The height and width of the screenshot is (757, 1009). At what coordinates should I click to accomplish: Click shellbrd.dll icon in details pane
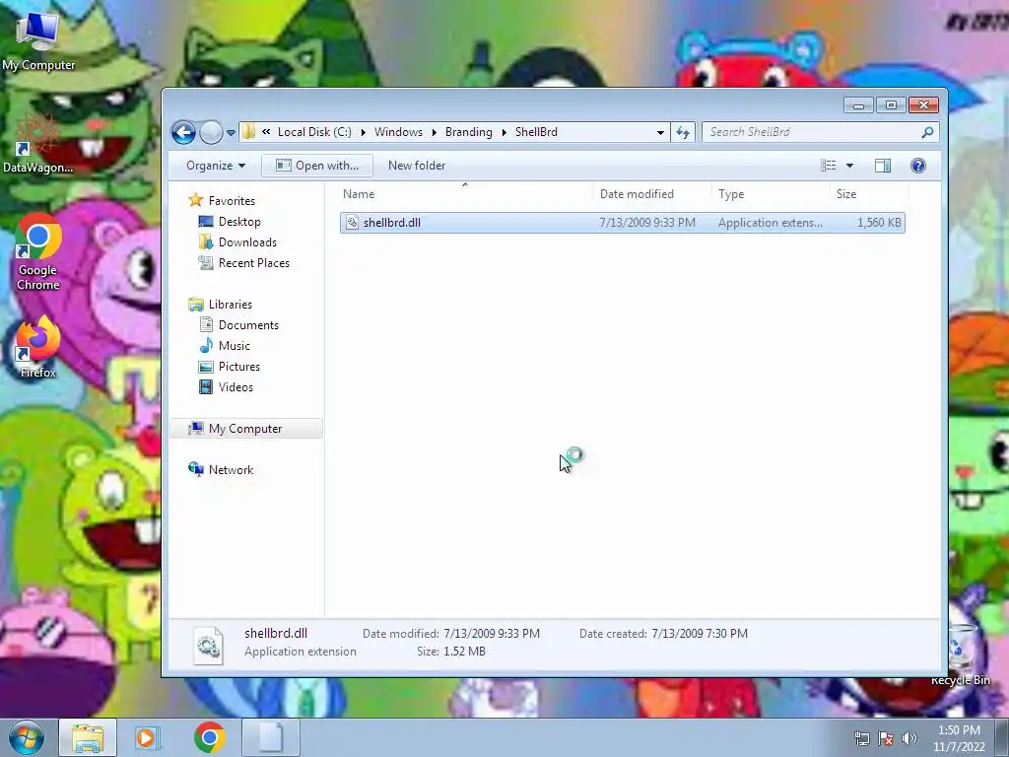pyautogui.click(x=209, y=645)
